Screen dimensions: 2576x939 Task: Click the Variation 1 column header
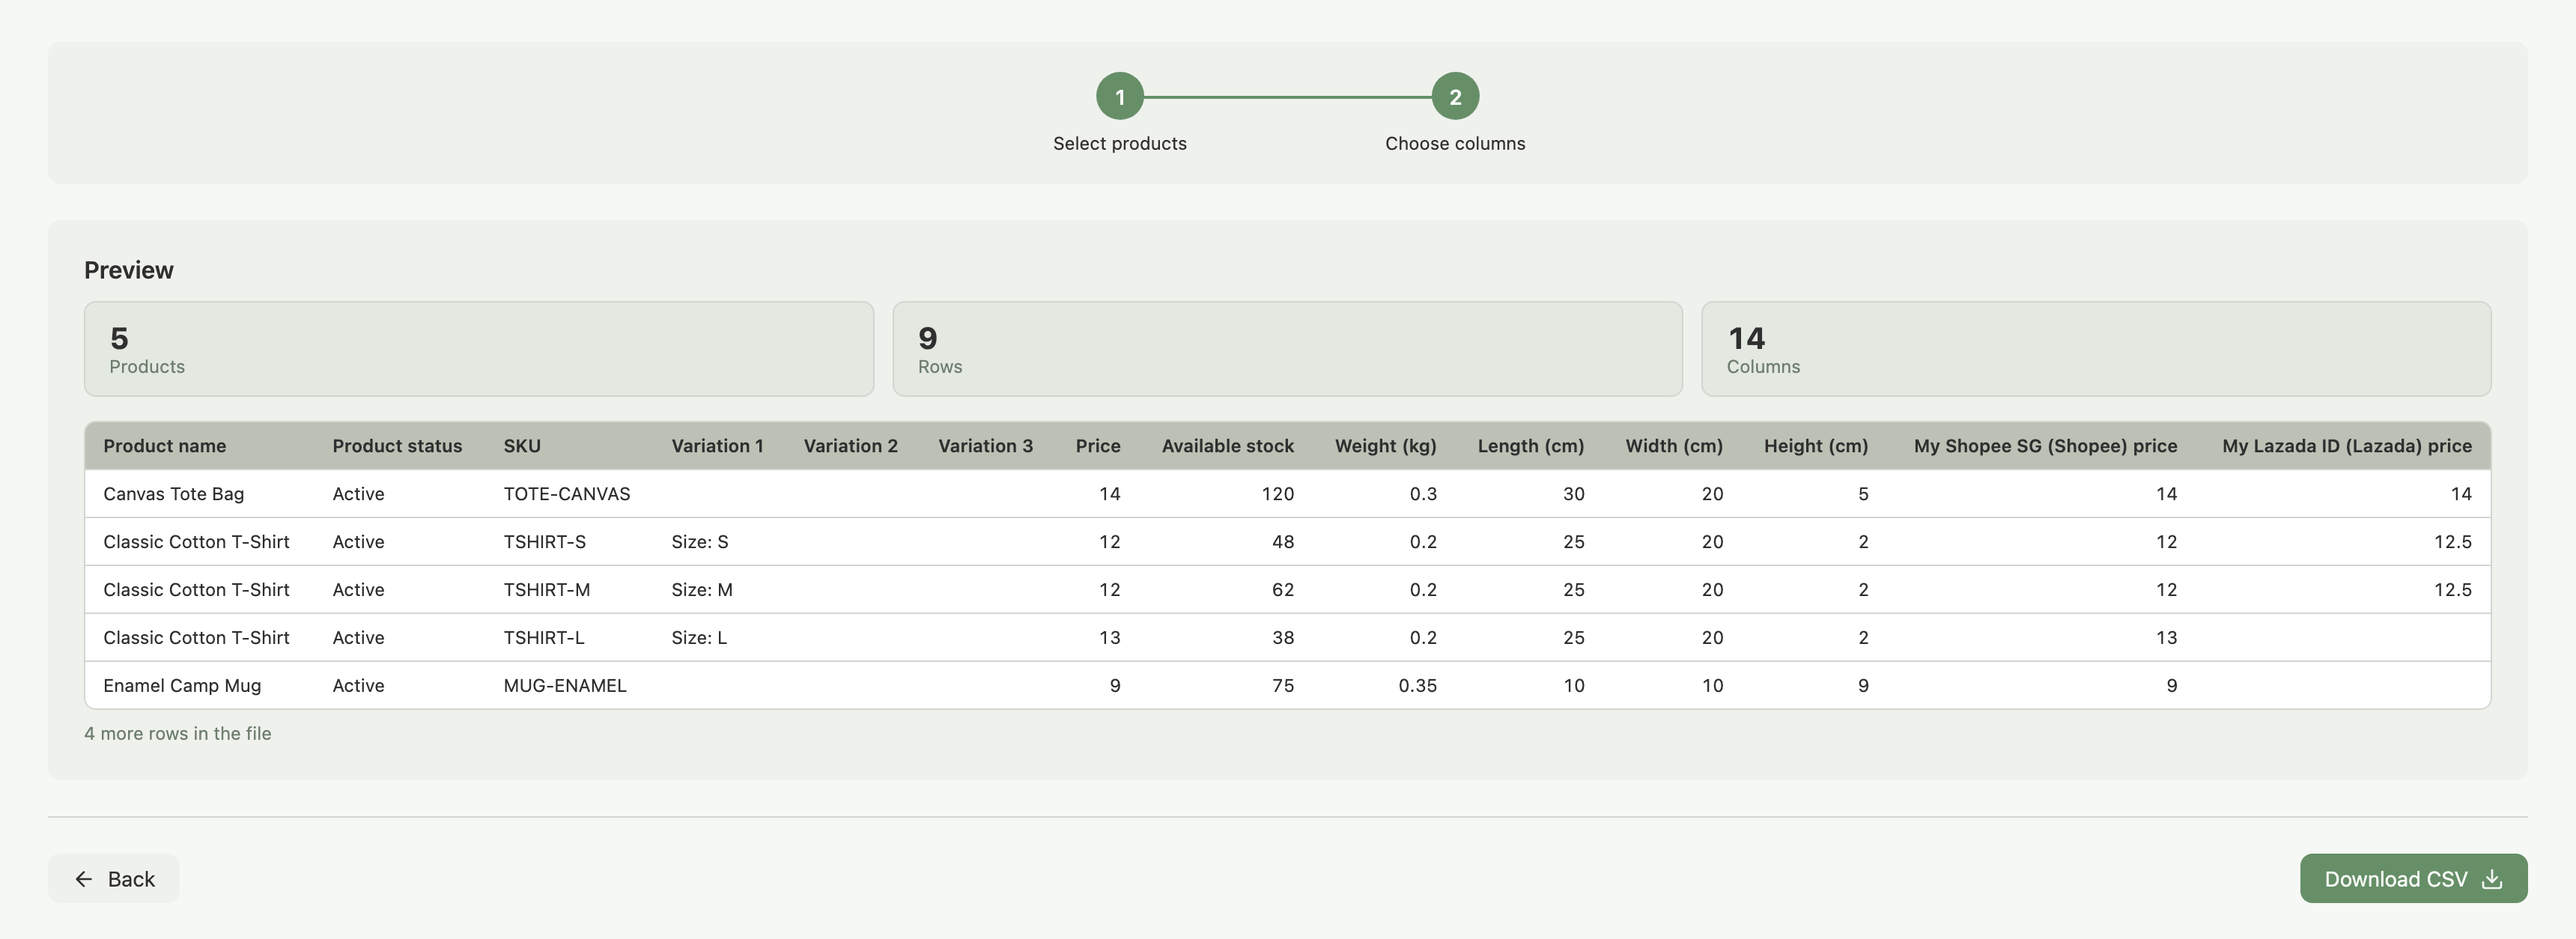coord(717,446)
